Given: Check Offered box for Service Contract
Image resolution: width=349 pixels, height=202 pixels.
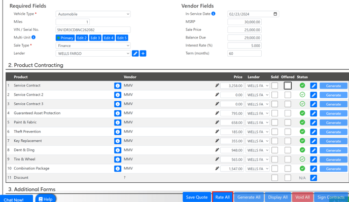Looking at the screenshot, I should tap(288, 86).
